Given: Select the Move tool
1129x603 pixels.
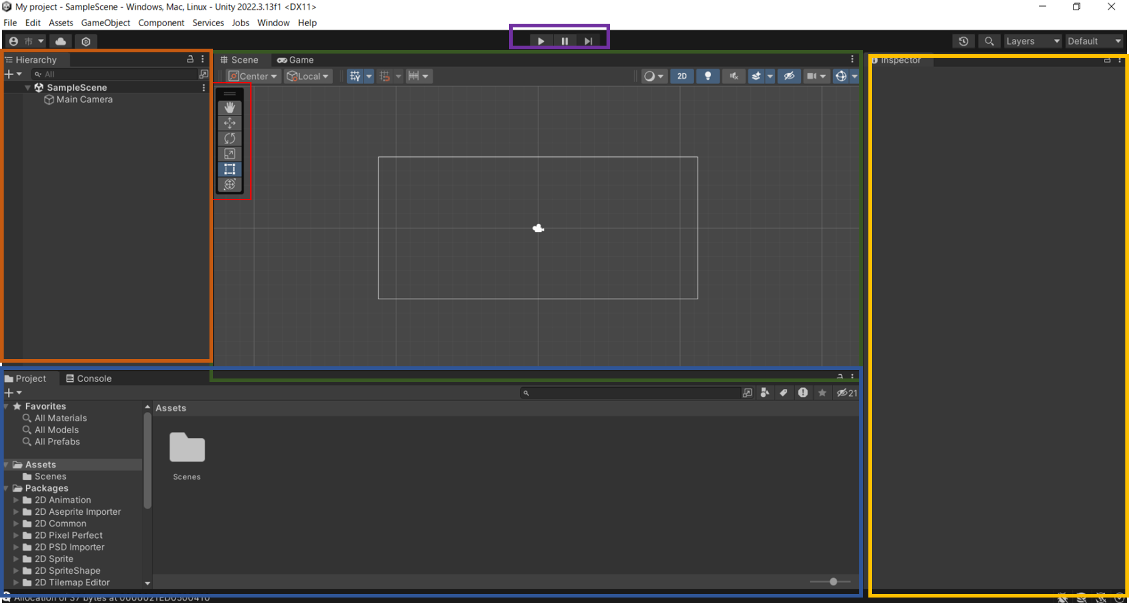Looking at the screenshot, I should 230,123.
